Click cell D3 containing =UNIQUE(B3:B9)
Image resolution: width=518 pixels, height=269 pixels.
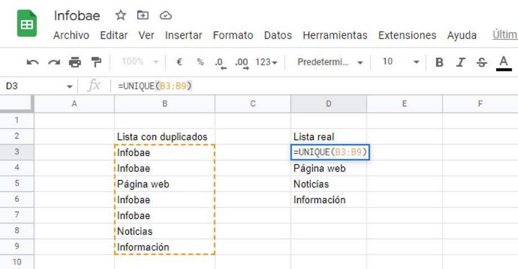pyautogui.click(x=330, y=152)
